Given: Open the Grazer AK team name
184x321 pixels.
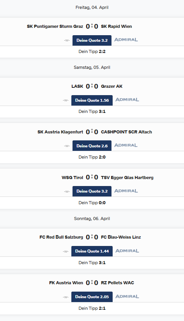Looking at the screenshot, I should [x=112, y=86].
